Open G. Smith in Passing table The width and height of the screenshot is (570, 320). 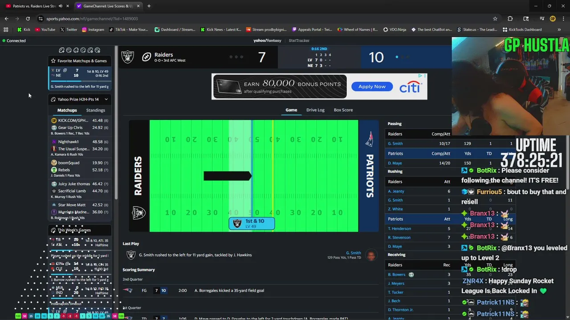click(395, 144)
